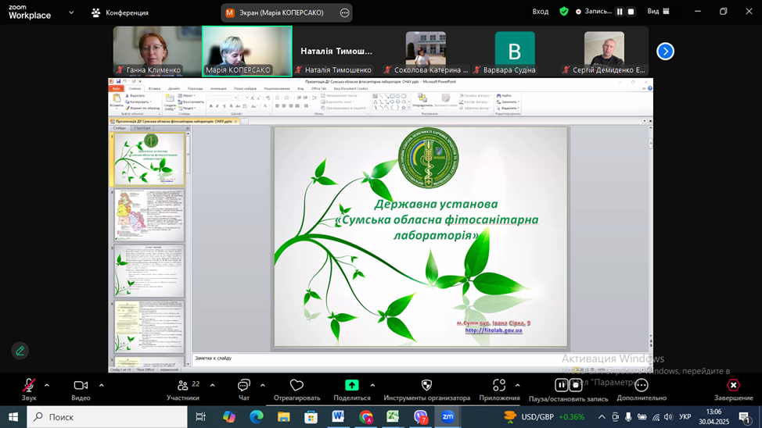Toggle left text alignment in PowerPoint
Viewport: 762px width, 428px height.
coord(278,105)
